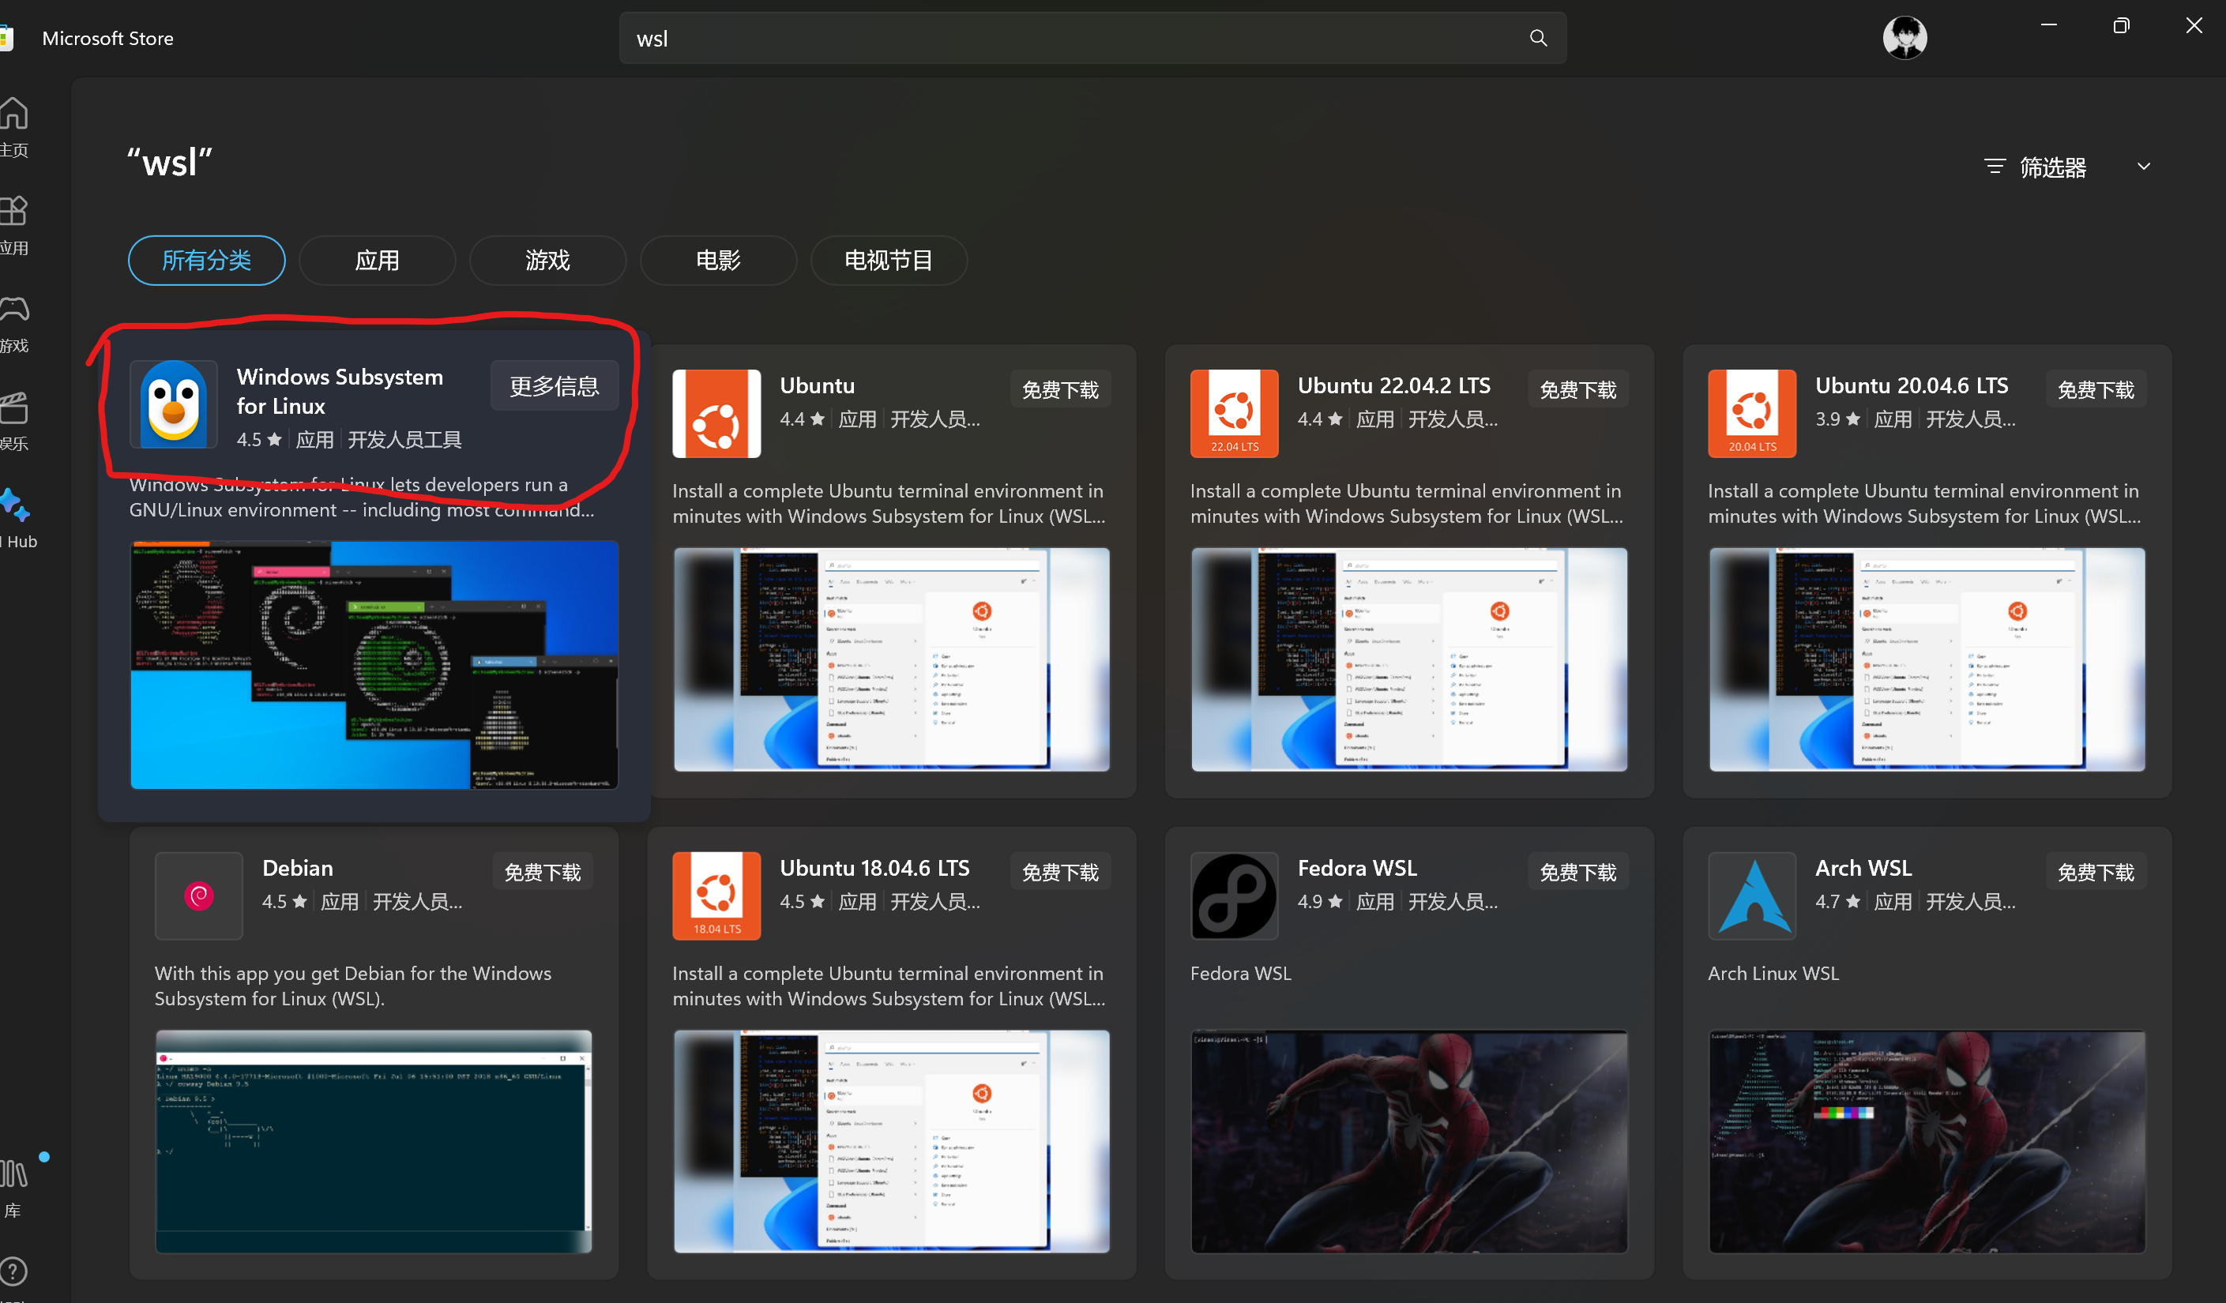
Task: Go to the Gaming sidebar section
Action: tap(15, 310)
